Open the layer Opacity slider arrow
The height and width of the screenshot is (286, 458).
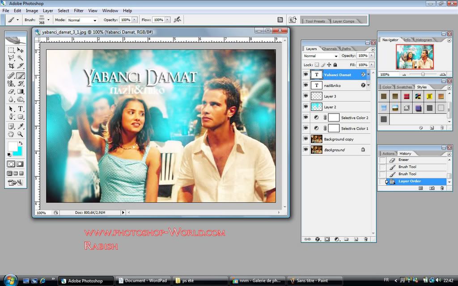coord(372,55)
